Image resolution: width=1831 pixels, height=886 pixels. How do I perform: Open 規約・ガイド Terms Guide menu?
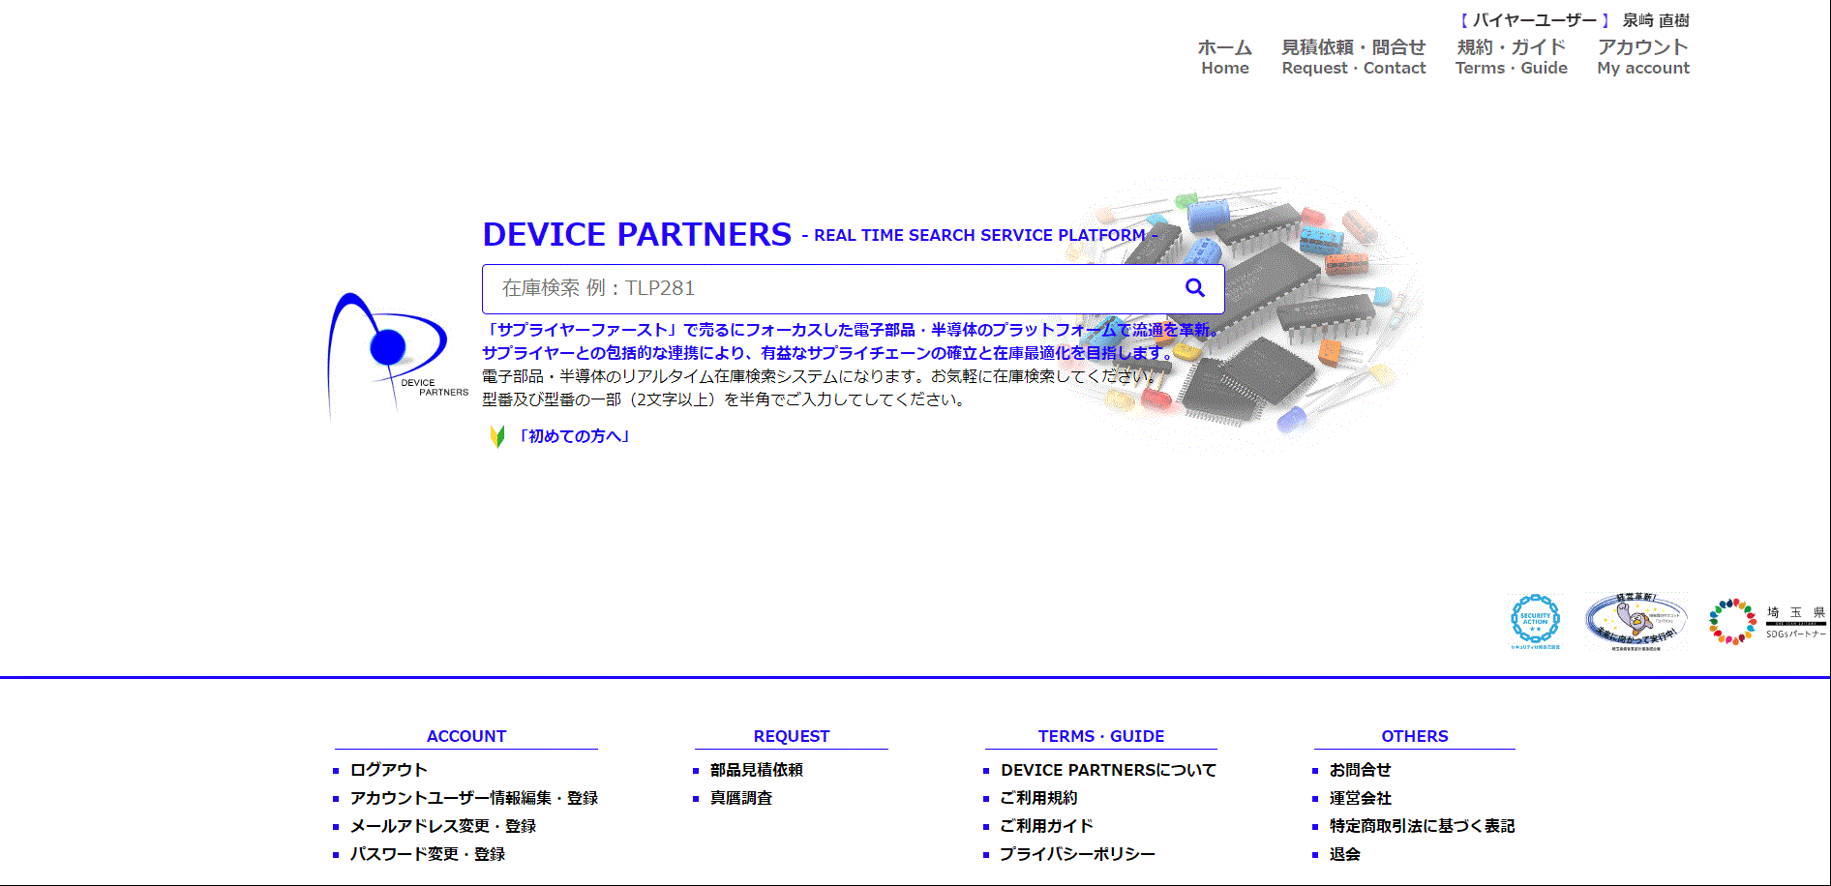click(x=1512, y=57)
